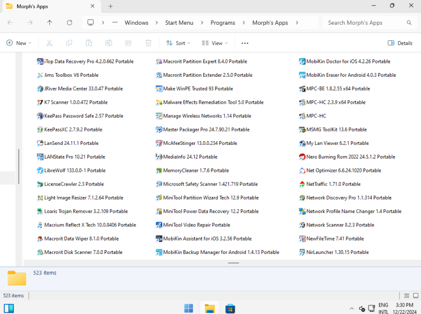Viewport: 421px width, 314px height.
Task: Click the horizontal scrollbar handle
Action: pyautogui.click(x=233, y=263)
